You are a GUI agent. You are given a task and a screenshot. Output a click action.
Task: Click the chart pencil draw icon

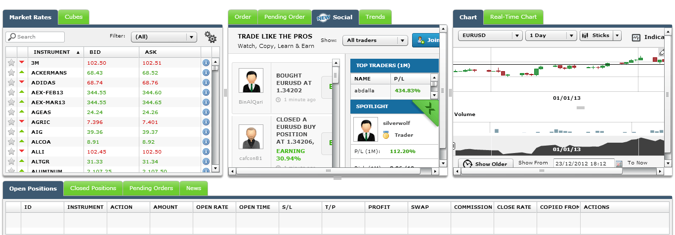pos(662,52)
